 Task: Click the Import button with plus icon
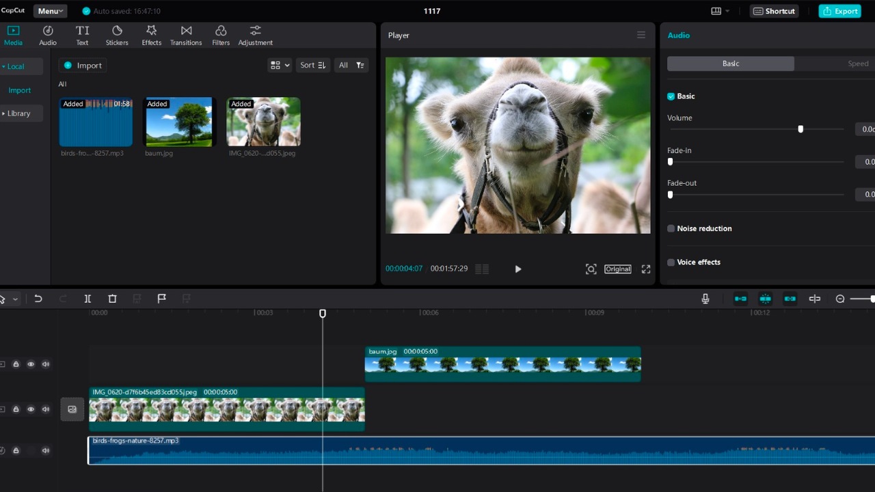(83, 65)
